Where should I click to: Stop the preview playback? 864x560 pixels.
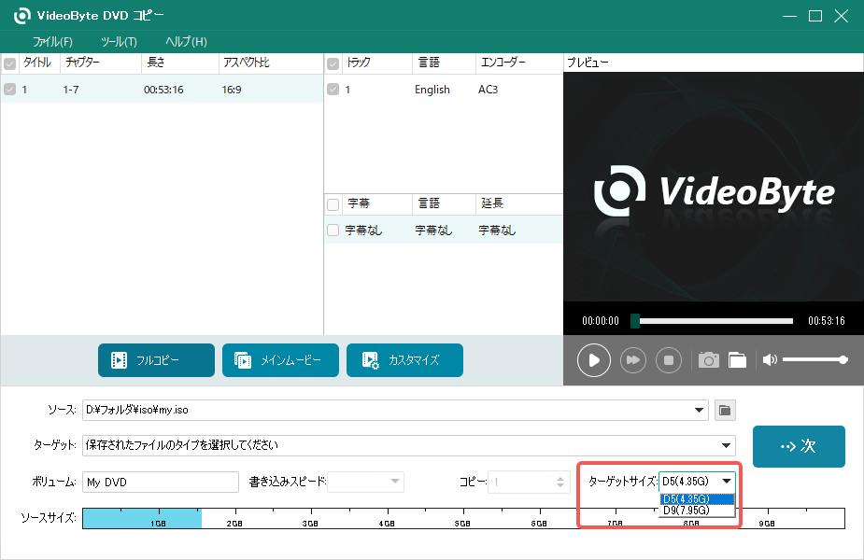pos(668,359)
